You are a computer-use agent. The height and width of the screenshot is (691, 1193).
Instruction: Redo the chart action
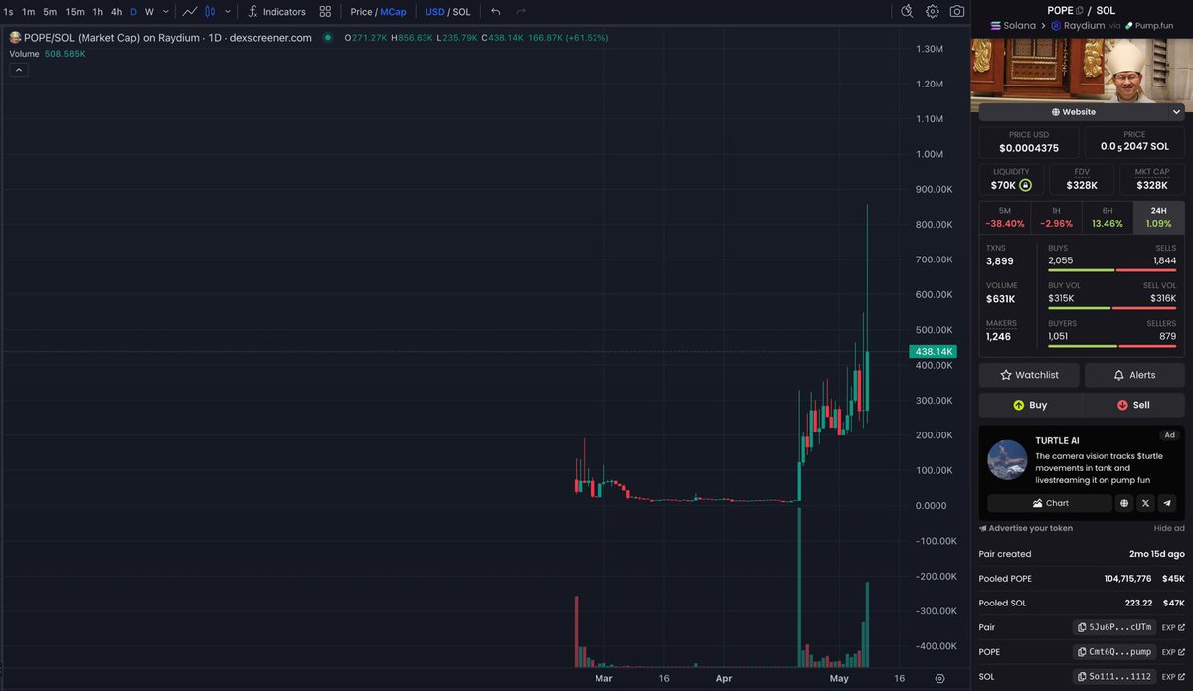click(522, 12)
